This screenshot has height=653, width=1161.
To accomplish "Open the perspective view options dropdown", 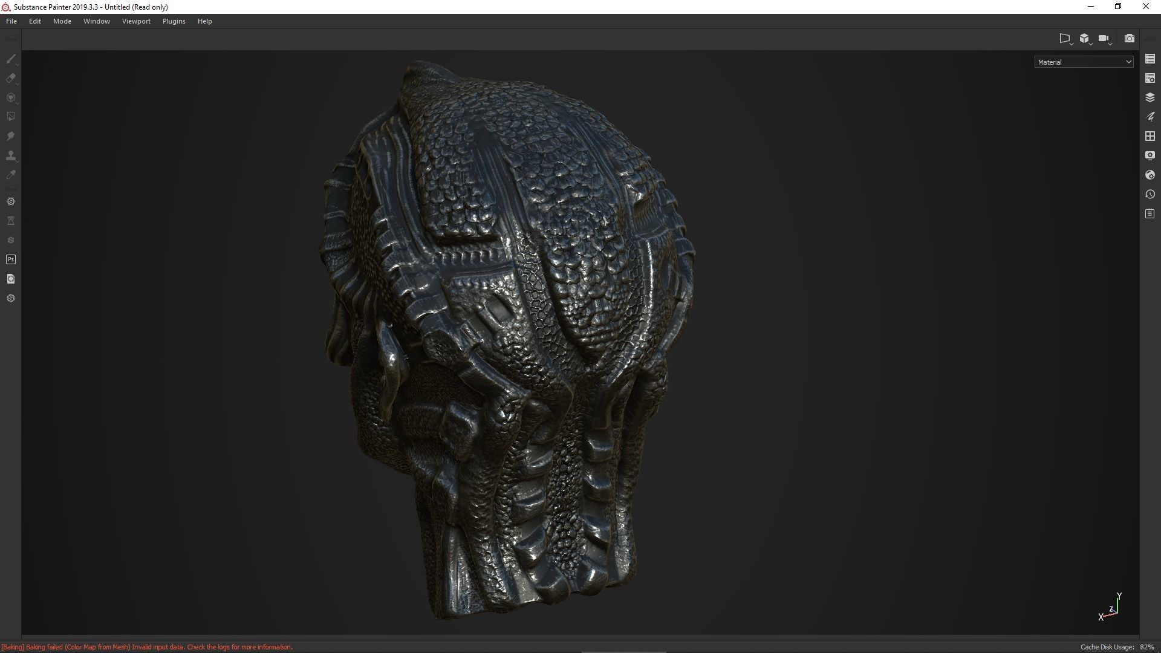I will coord(1066,39).
